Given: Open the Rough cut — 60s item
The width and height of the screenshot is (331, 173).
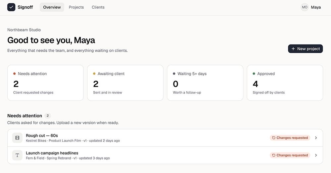Looking at the screenshot, I should (165, 138).
